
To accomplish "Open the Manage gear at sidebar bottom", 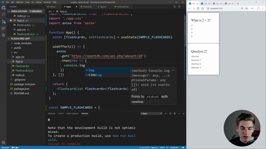I will coord(3,142).
